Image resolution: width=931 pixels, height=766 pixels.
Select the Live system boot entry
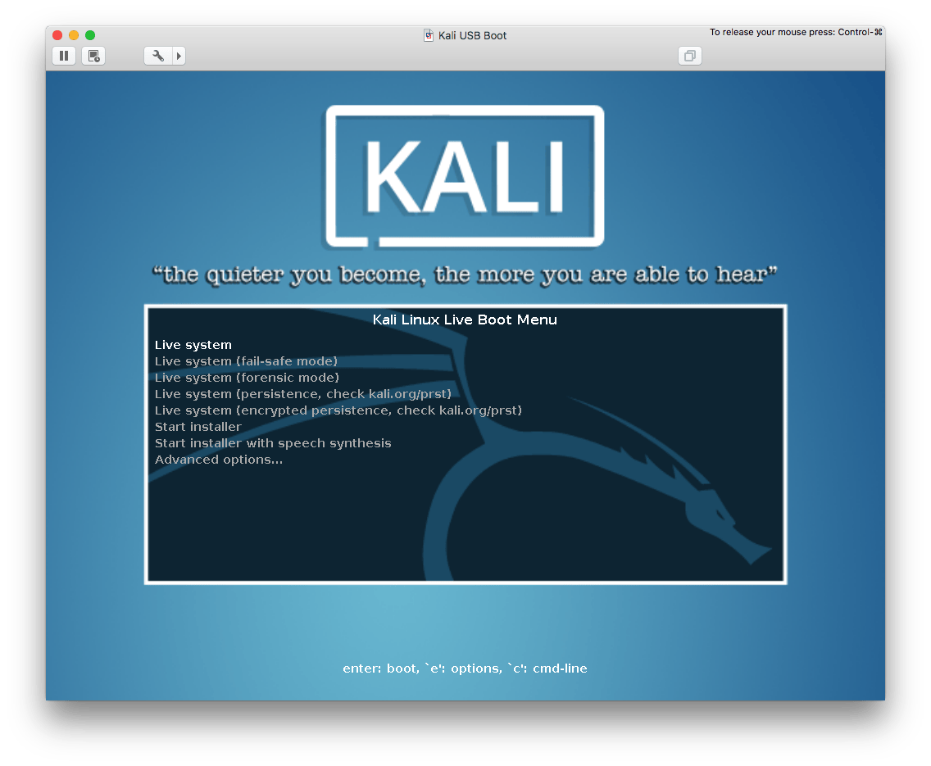[193, 345]
